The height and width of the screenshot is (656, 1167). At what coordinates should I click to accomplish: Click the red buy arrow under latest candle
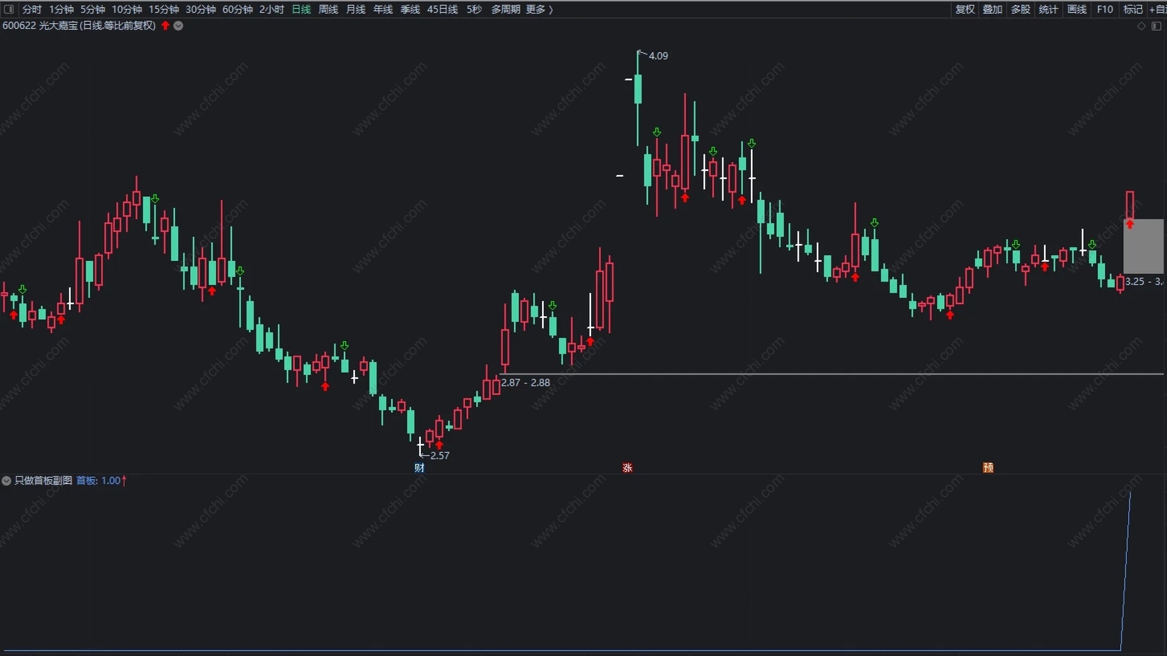point(1130,224)
